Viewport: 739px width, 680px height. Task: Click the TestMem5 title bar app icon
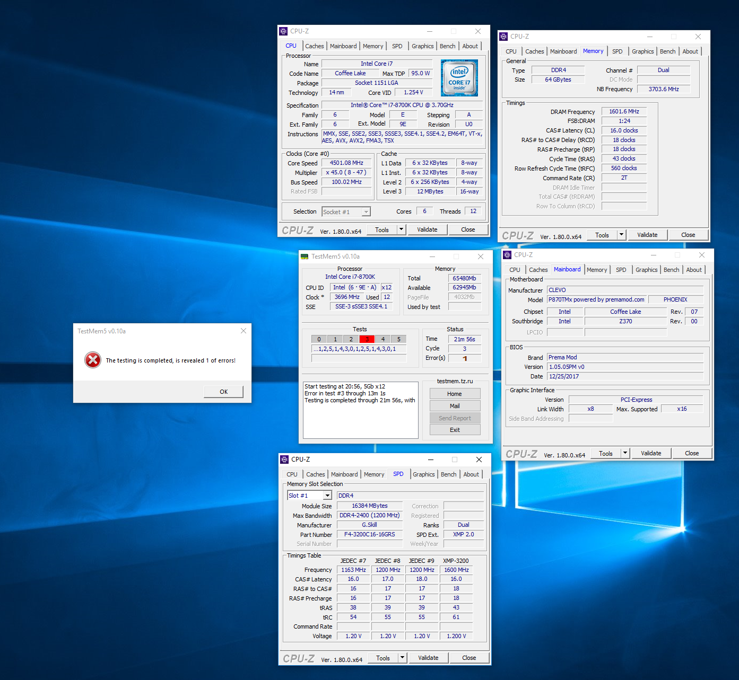point(305,257)
